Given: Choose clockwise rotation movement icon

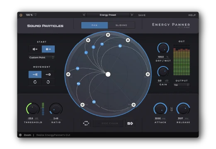Looking at the screenshot, I should coord(35,82).
